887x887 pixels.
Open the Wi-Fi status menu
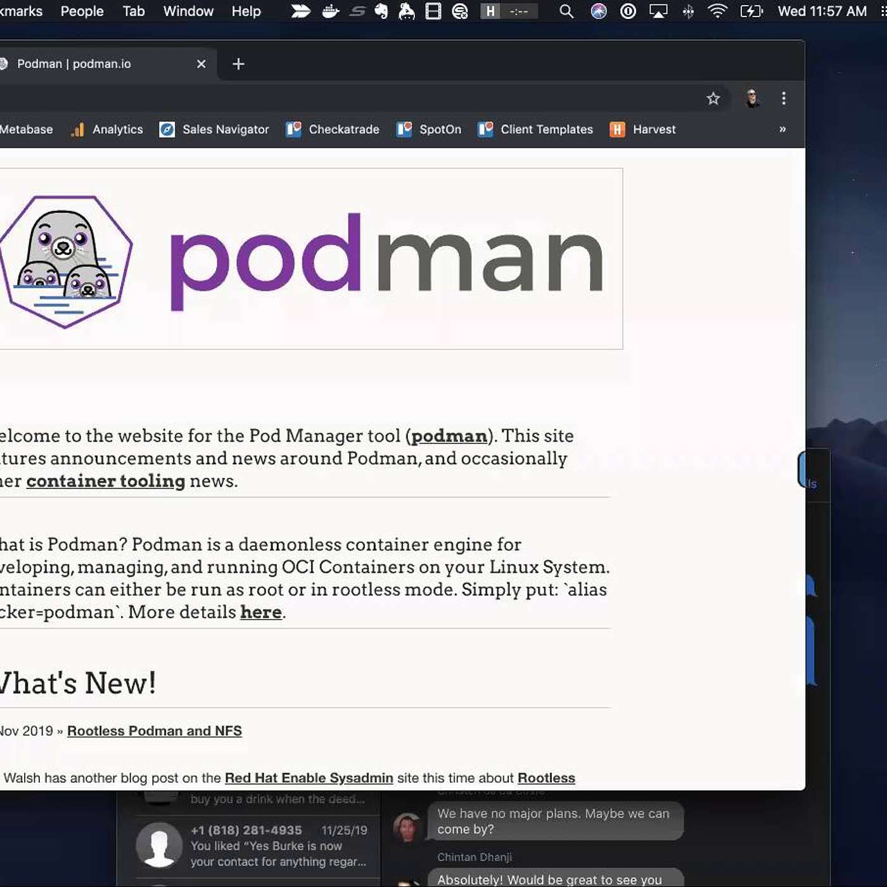[x=717, y=11]
